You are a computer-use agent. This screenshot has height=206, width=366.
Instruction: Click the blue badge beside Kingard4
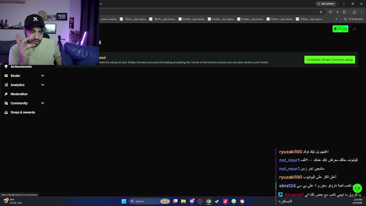point(281,195)
